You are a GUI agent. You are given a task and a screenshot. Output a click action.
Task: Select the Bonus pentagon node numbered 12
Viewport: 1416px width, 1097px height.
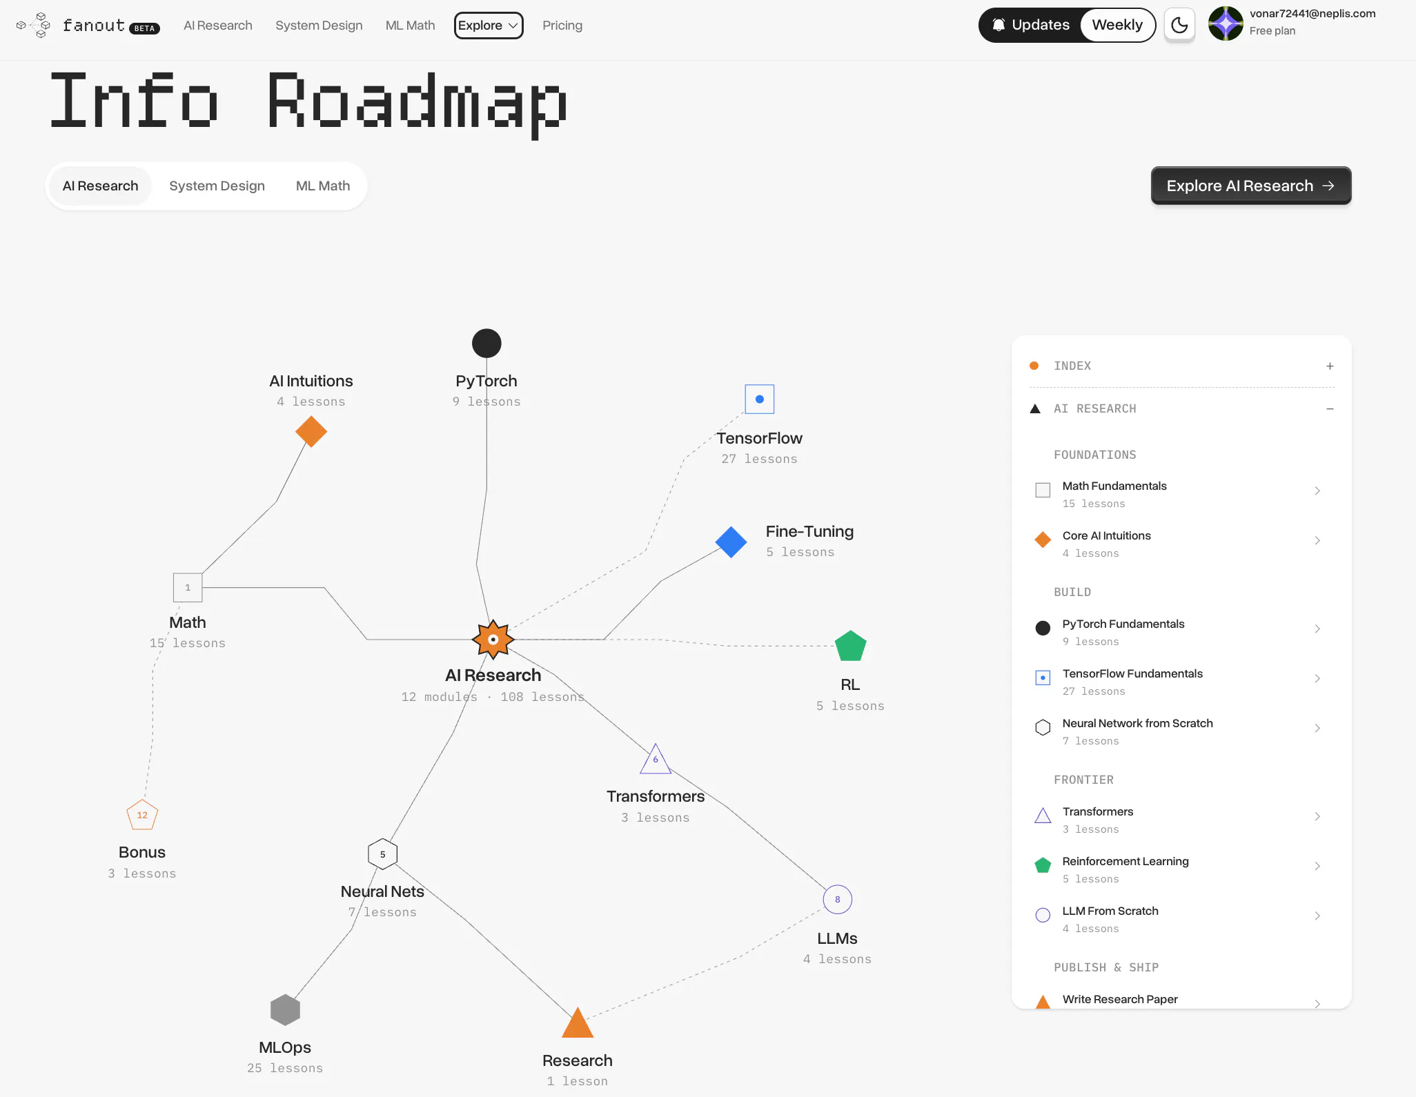142,815
